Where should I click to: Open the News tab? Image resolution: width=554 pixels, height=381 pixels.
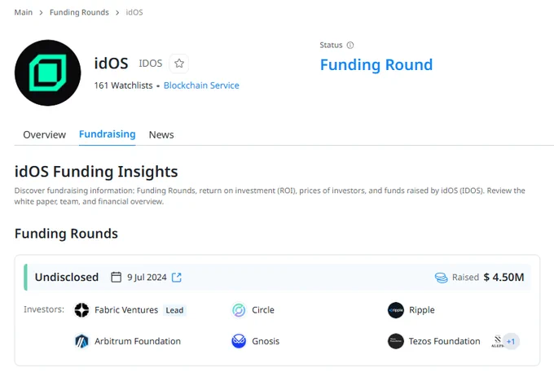click(161, 134)
